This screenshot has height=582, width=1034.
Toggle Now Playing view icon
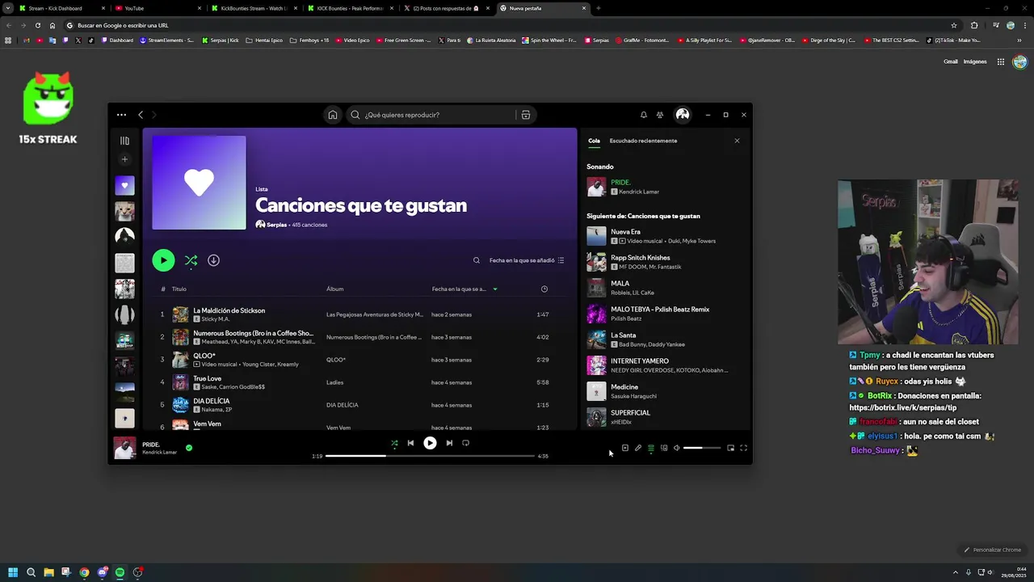click(624, 448)
